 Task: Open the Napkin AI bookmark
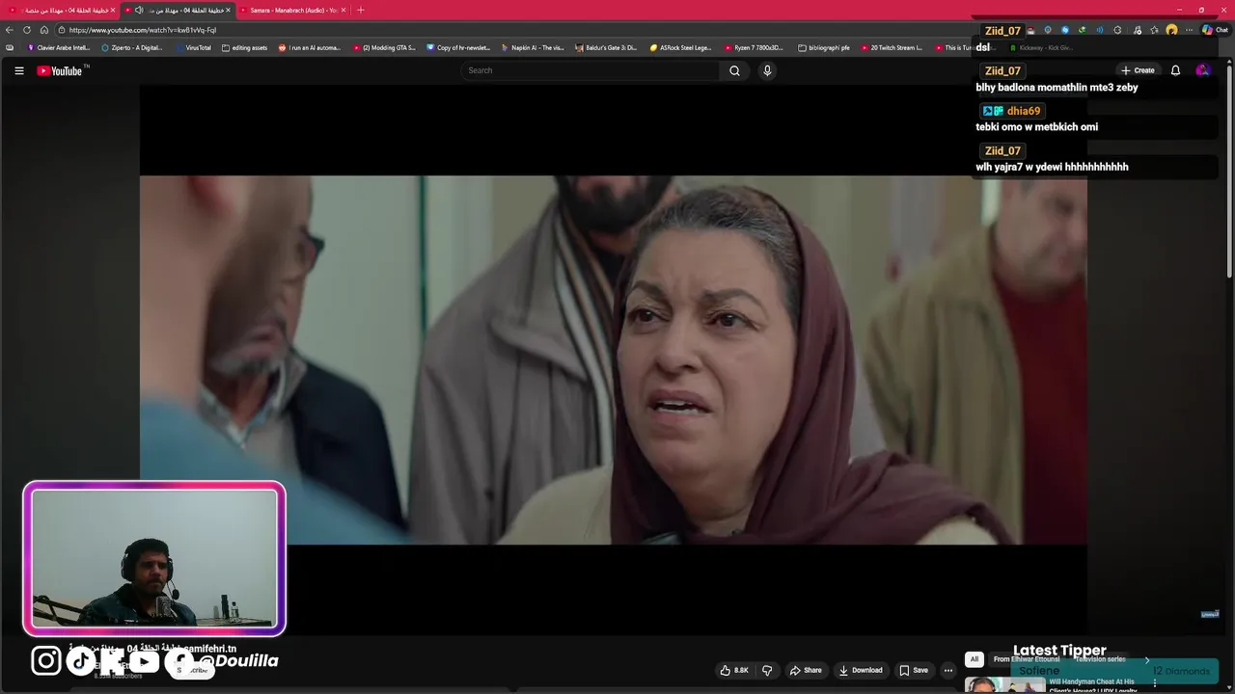(x=533, y=47)
